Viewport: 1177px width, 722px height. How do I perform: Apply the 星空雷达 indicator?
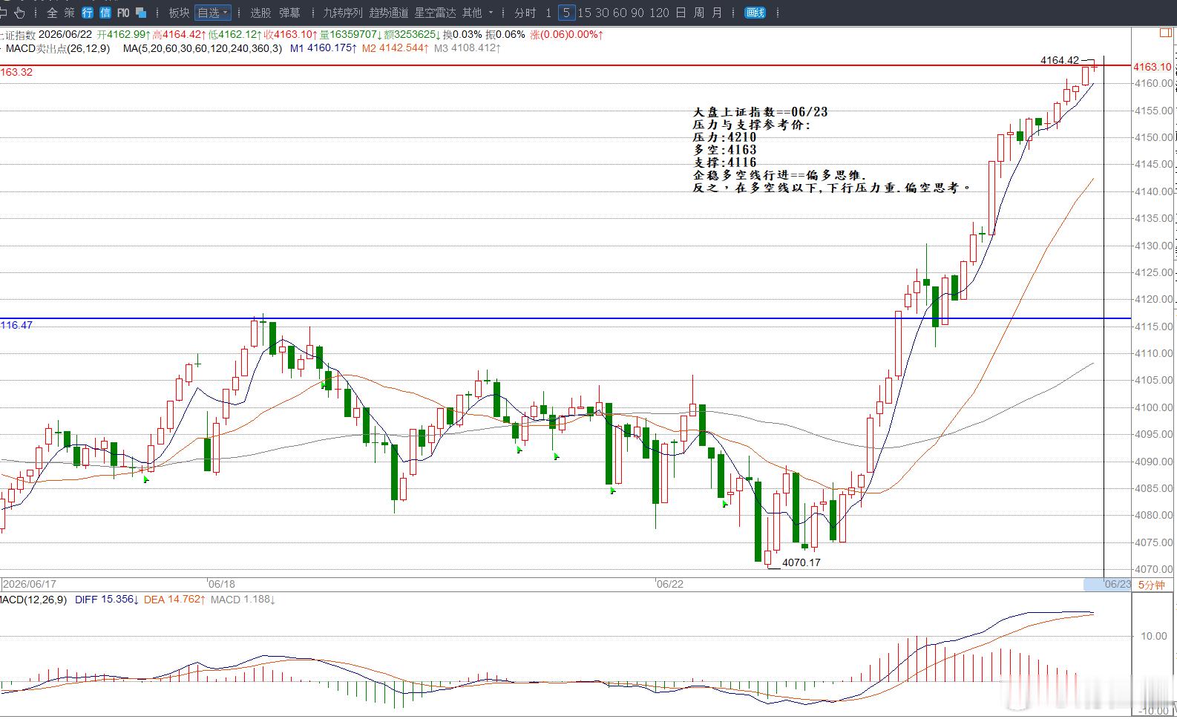click(436, 13)
